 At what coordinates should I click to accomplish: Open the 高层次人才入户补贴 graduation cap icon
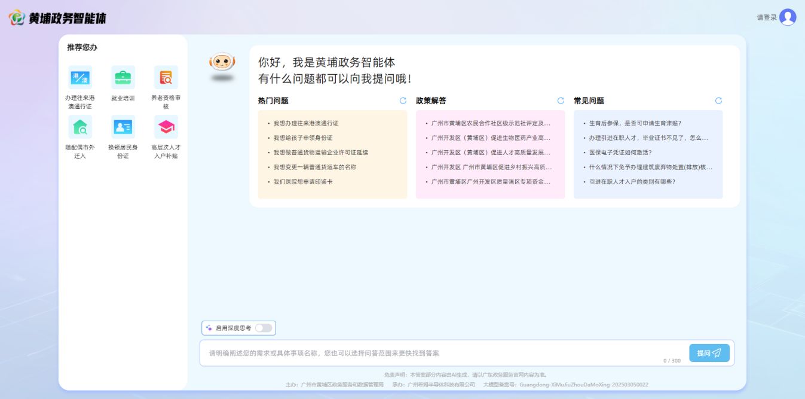click(166, 127)
